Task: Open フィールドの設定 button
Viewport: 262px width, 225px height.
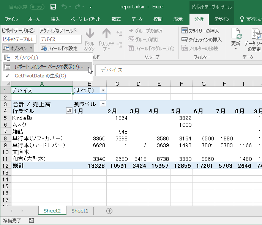Action: [59, 48]
